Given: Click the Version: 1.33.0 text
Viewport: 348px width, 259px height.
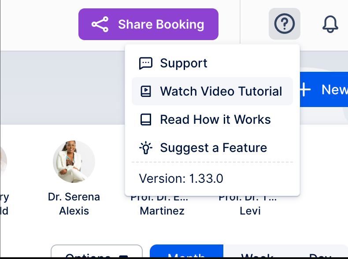Looking at the screenshot, I should coord(181,178).
